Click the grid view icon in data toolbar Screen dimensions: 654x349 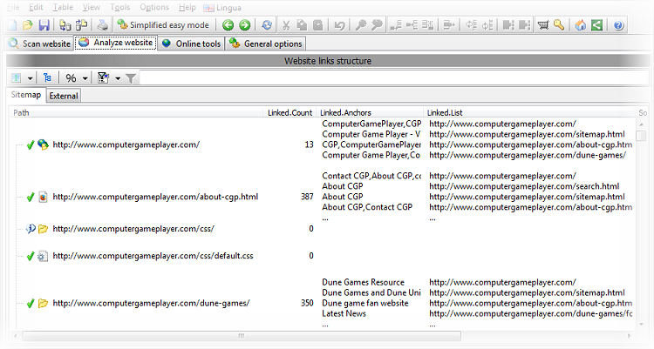pos(17,77)
